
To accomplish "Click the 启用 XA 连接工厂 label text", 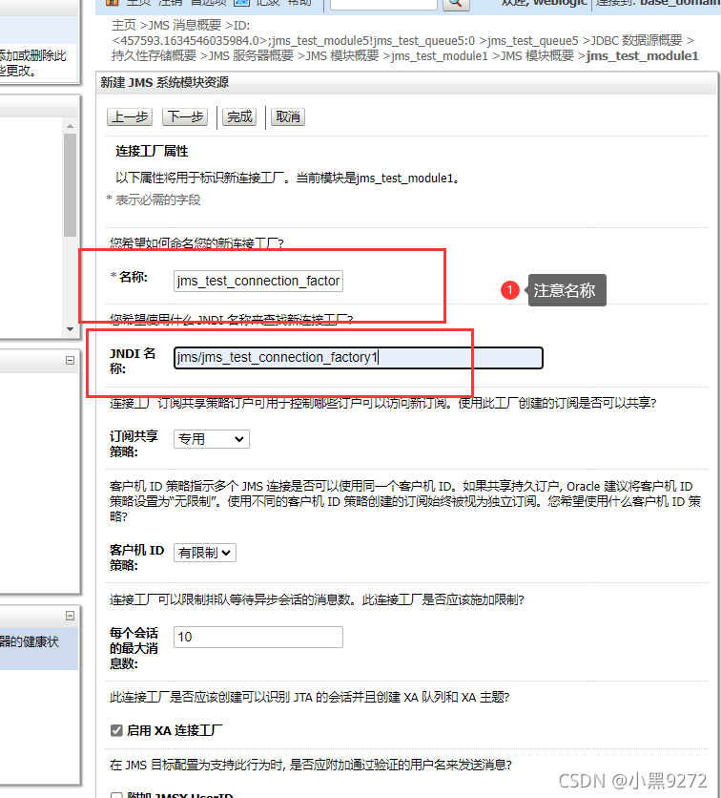I will pyautogui.click(x=175, y=731).
